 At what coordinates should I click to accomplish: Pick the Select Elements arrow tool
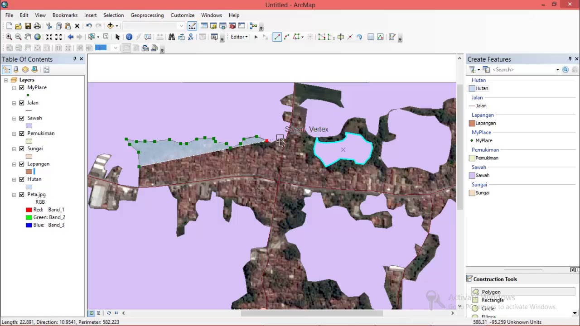click(x=117, y=37)
